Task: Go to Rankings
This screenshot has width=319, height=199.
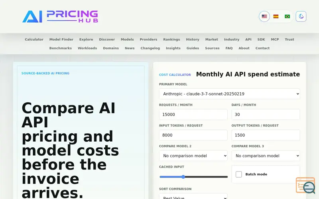Action: [x=171, y=39]
